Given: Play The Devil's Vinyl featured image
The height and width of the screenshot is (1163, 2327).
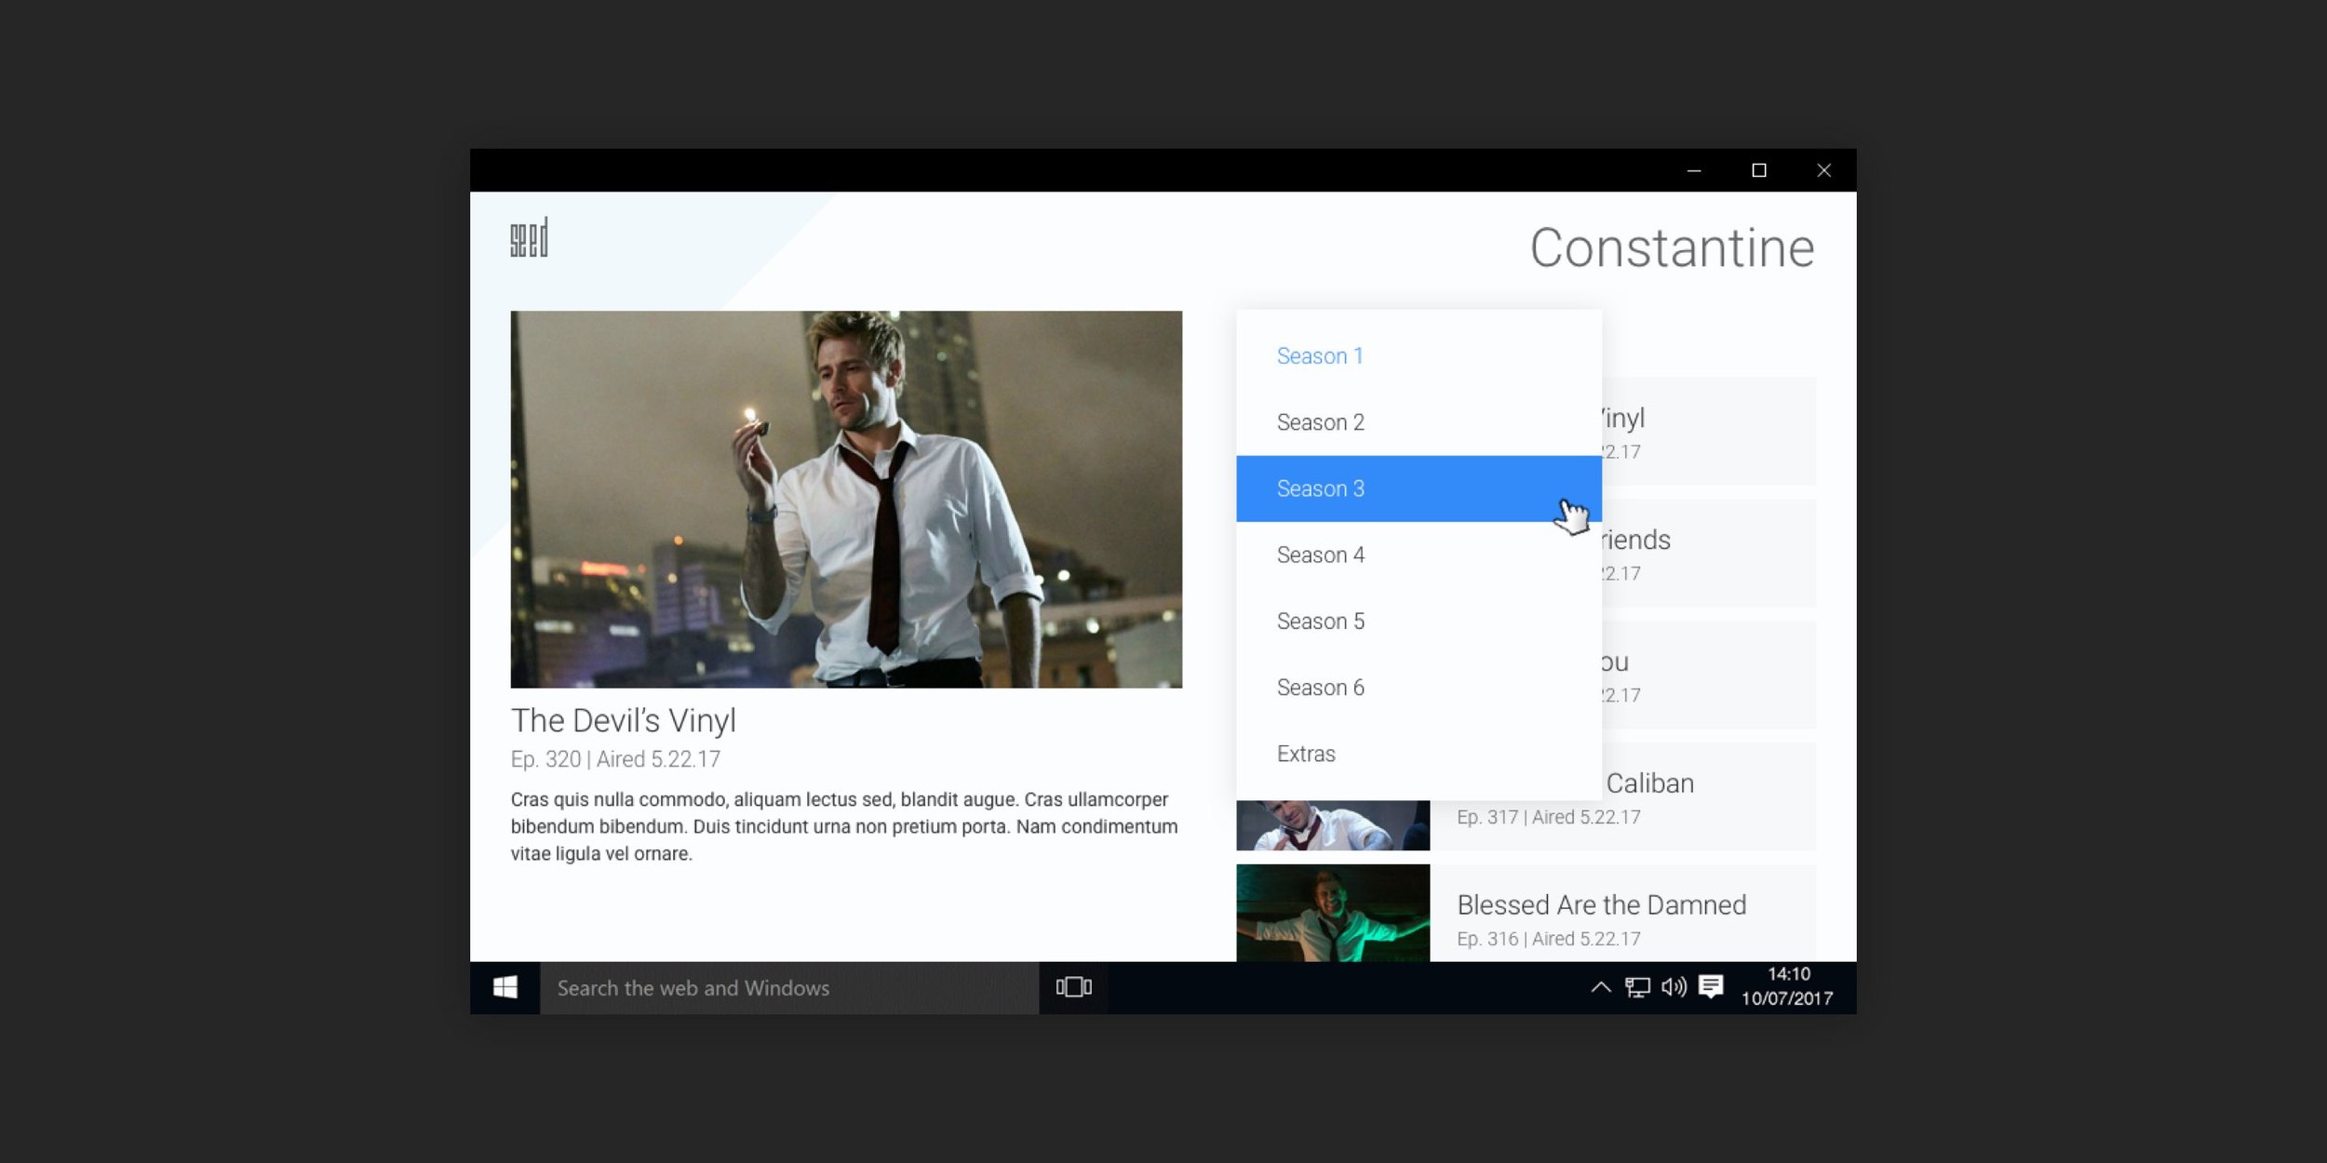Looking at the screenshot, I should coord(846,500).
